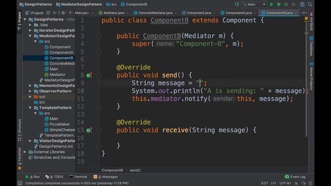Fold the send() method at line 8
This screenshot has height=186, width=331.
tap(99, 75)
